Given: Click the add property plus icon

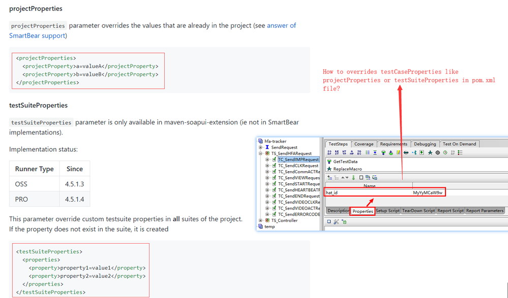Looking at the screenshot, I should coord(330,178).
